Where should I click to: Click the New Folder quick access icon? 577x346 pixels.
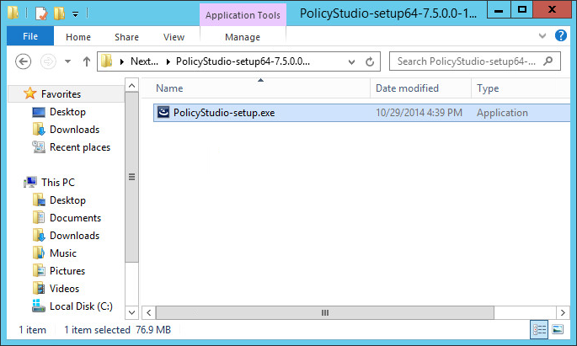[59, 13]
